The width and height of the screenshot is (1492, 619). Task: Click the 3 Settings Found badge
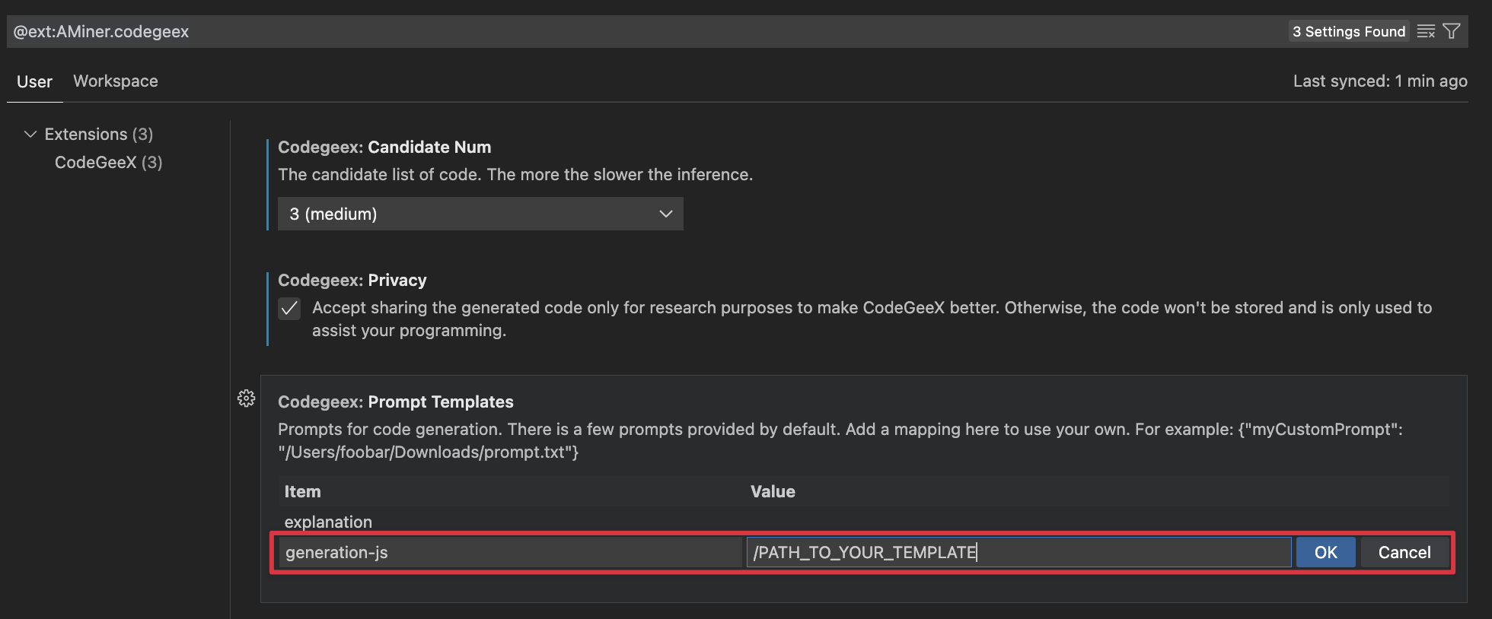pos(1349,31)
